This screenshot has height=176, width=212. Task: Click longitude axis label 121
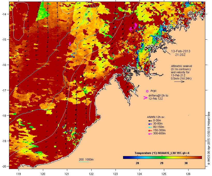[x=67, y=174]
